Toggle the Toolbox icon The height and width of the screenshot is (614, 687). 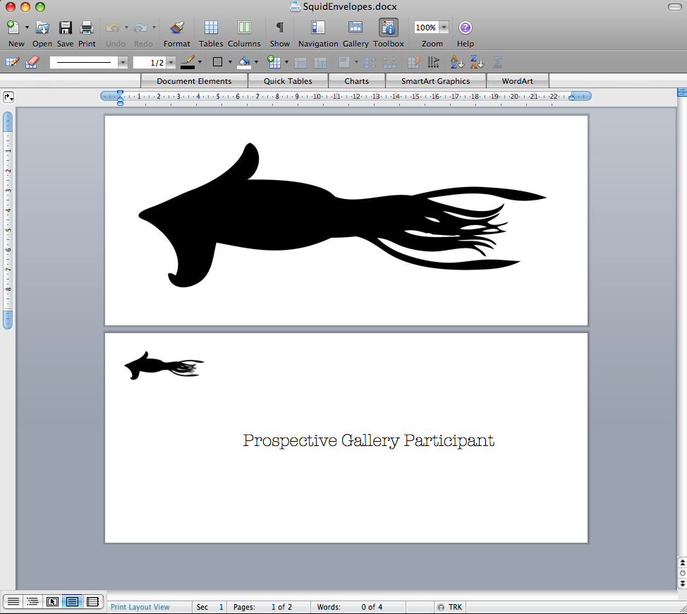click(389, 28)
